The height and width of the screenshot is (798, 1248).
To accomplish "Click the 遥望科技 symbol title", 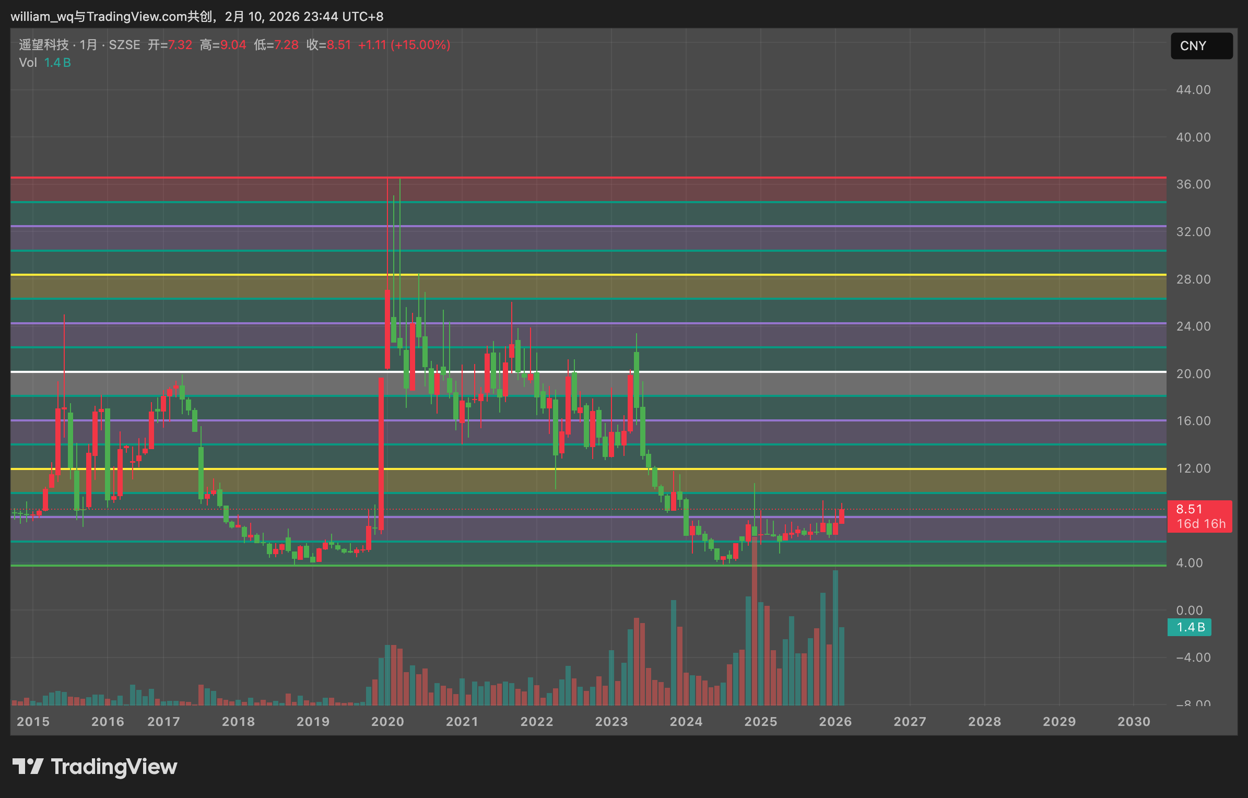I will point(44,45).
